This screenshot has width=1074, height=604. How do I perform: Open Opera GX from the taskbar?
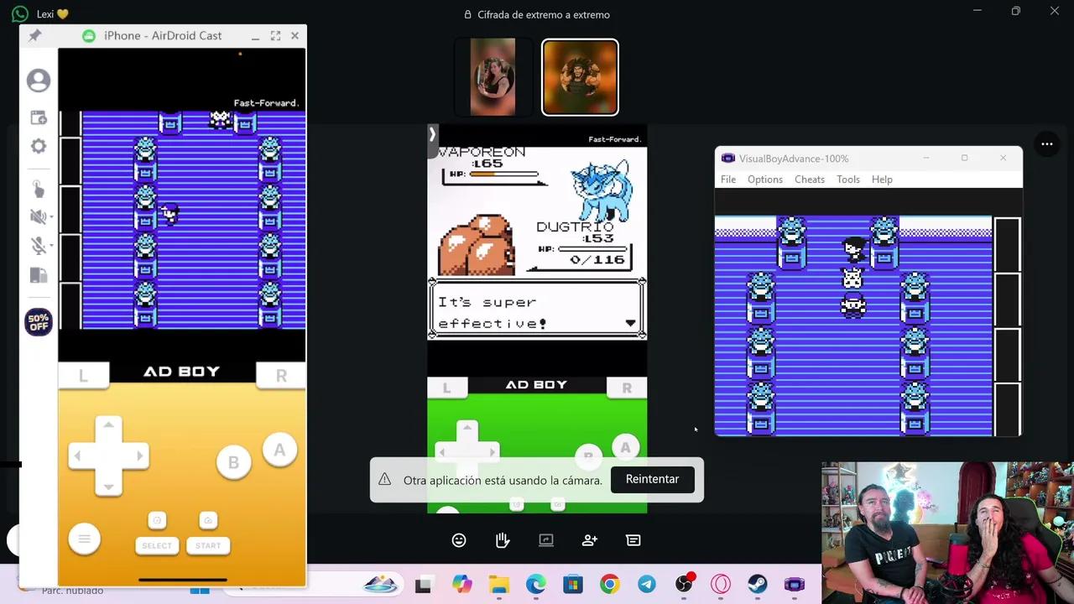tap(721, 585)
